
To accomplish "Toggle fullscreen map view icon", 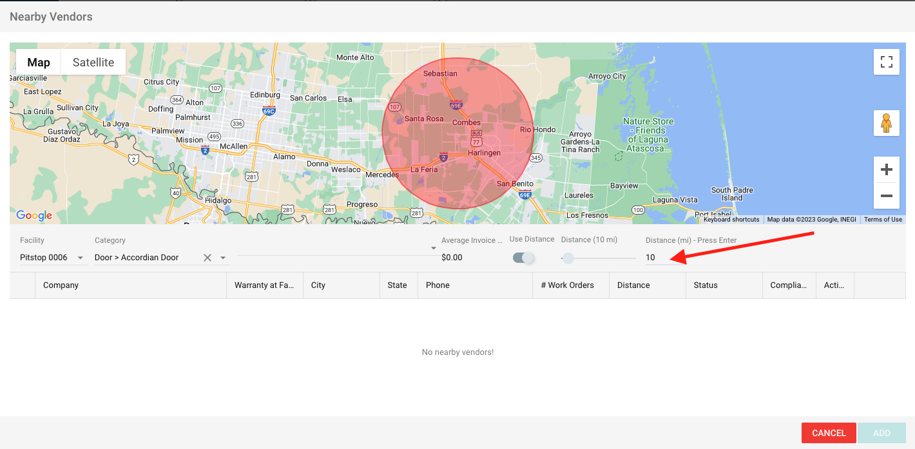I will 887,62.
